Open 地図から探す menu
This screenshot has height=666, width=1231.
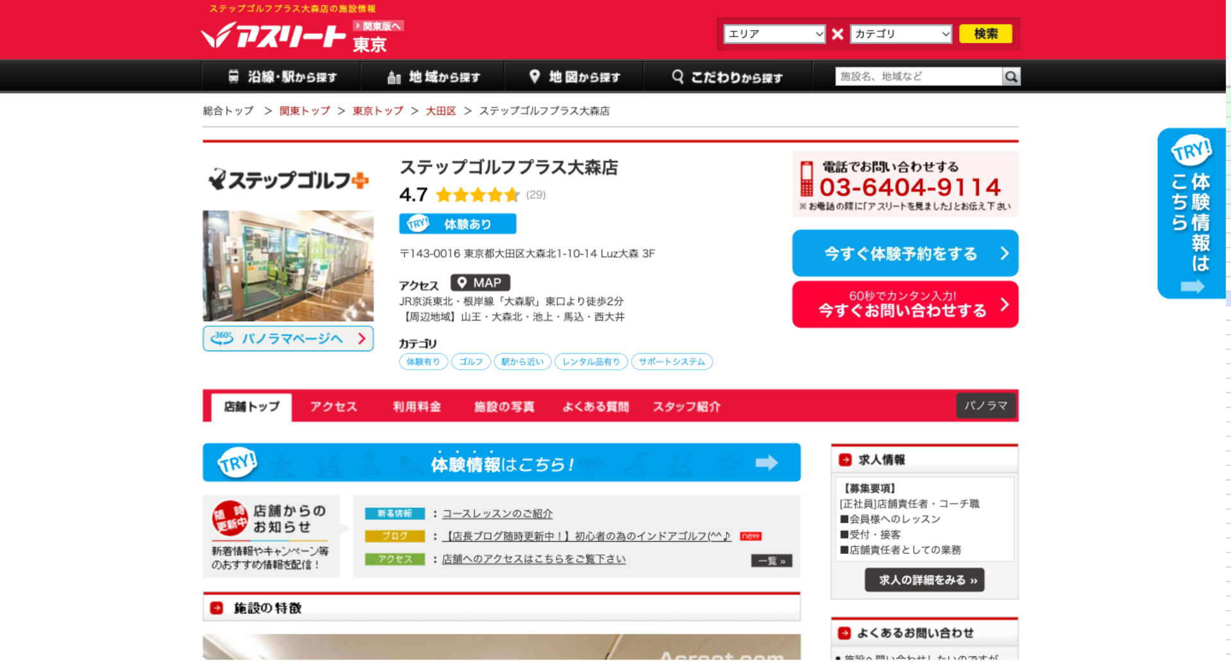point(574,77)
